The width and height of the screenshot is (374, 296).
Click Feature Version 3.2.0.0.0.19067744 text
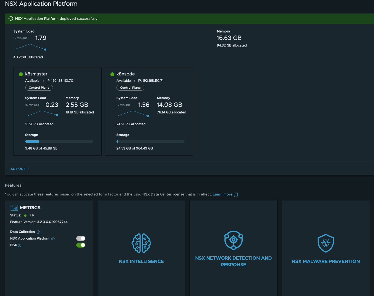point(39,222)
